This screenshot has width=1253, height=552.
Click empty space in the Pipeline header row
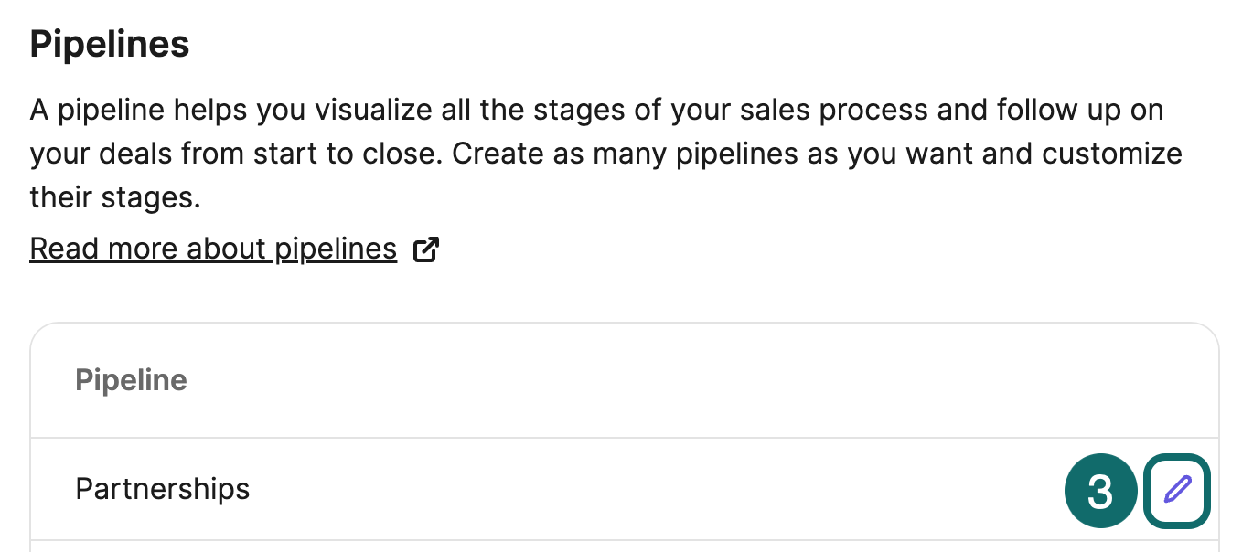coord(640,380)
